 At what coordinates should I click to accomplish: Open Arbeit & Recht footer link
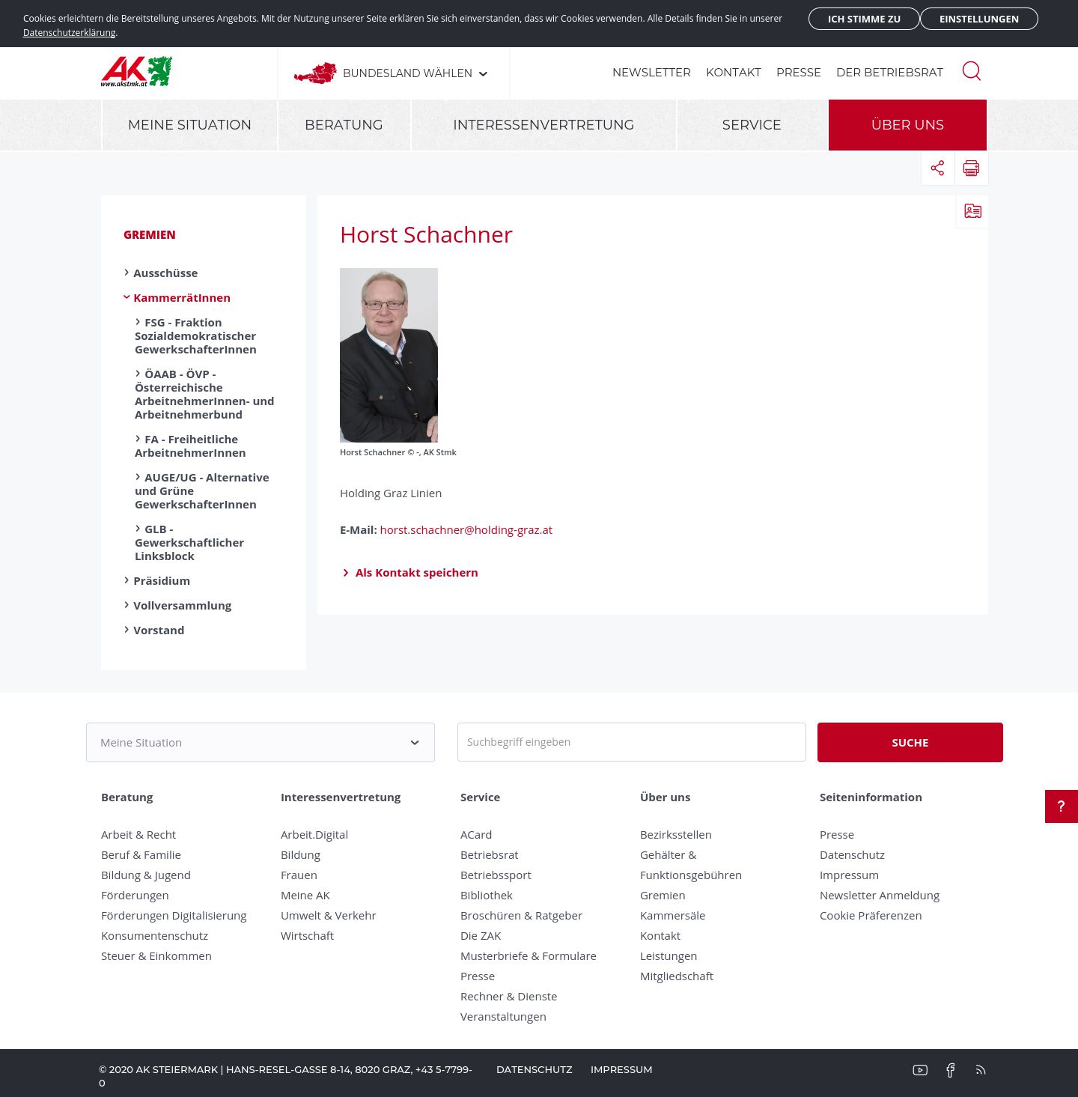[138, 834]
